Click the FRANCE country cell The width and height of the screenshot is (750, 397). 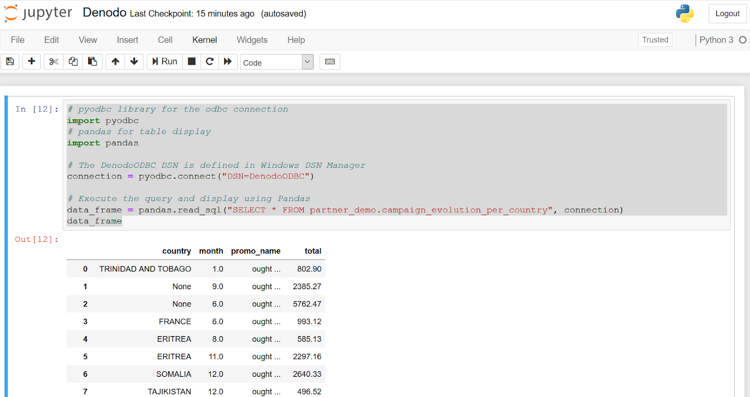coord(175,322)
